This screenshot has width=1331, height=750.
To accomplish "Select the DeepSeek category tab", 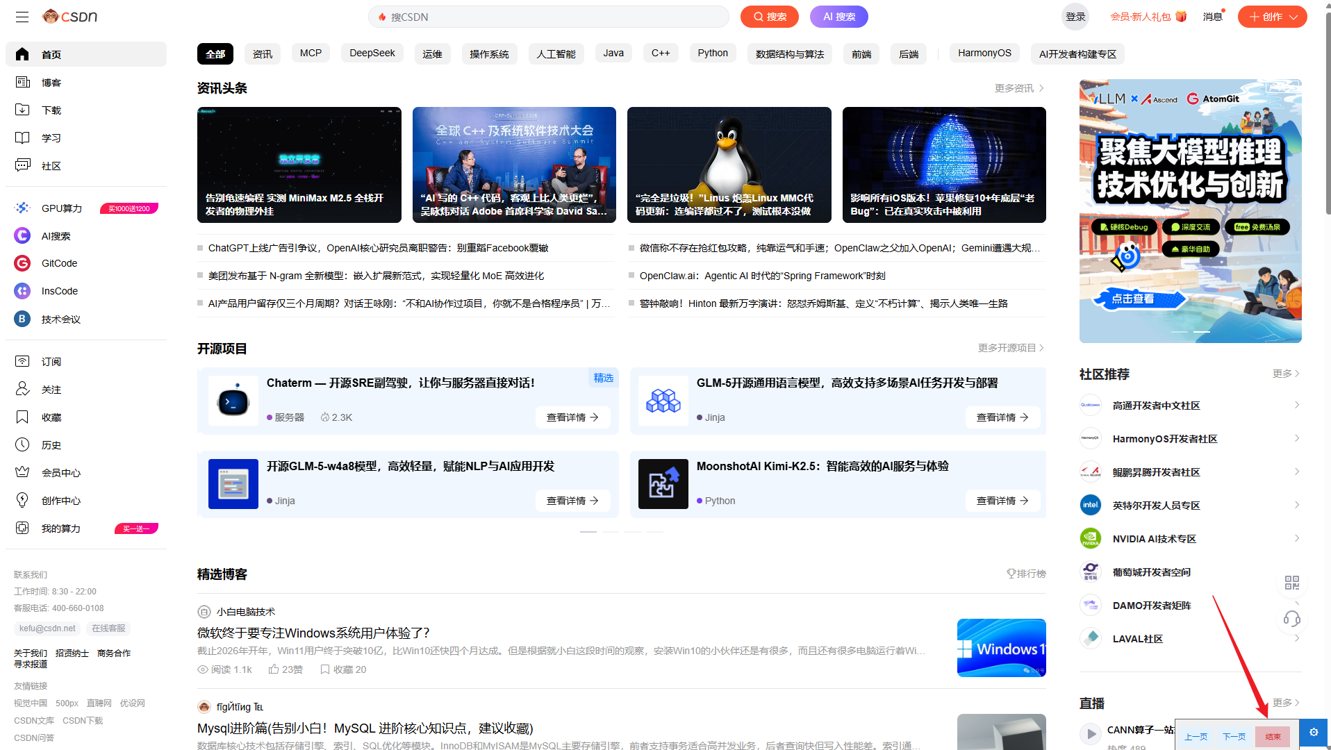I will [x=372, y=53].
